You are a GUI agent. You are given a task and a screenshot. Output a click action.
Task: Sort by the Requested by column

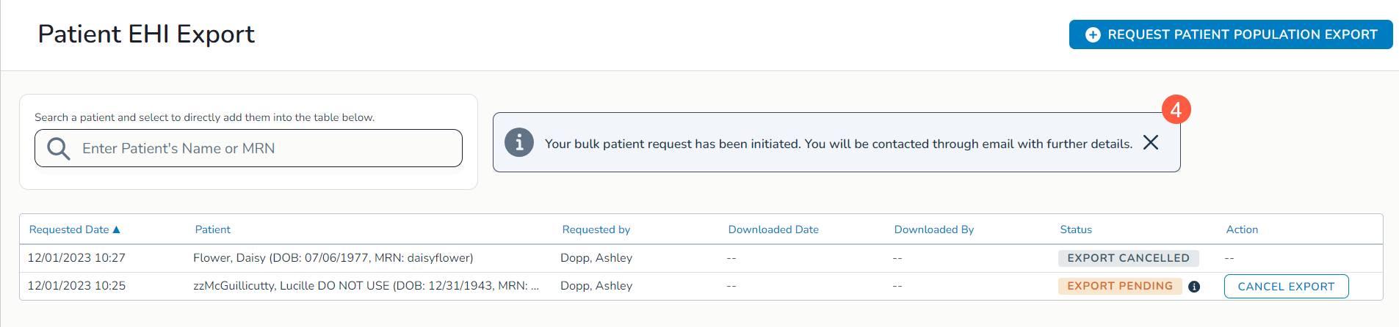pos(596,229)
